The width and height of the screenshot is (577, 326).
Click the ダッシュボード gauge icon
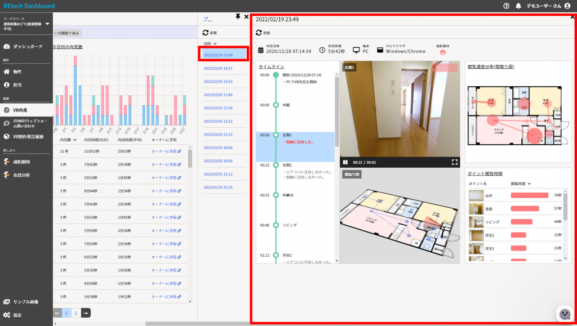coord(7,47)
